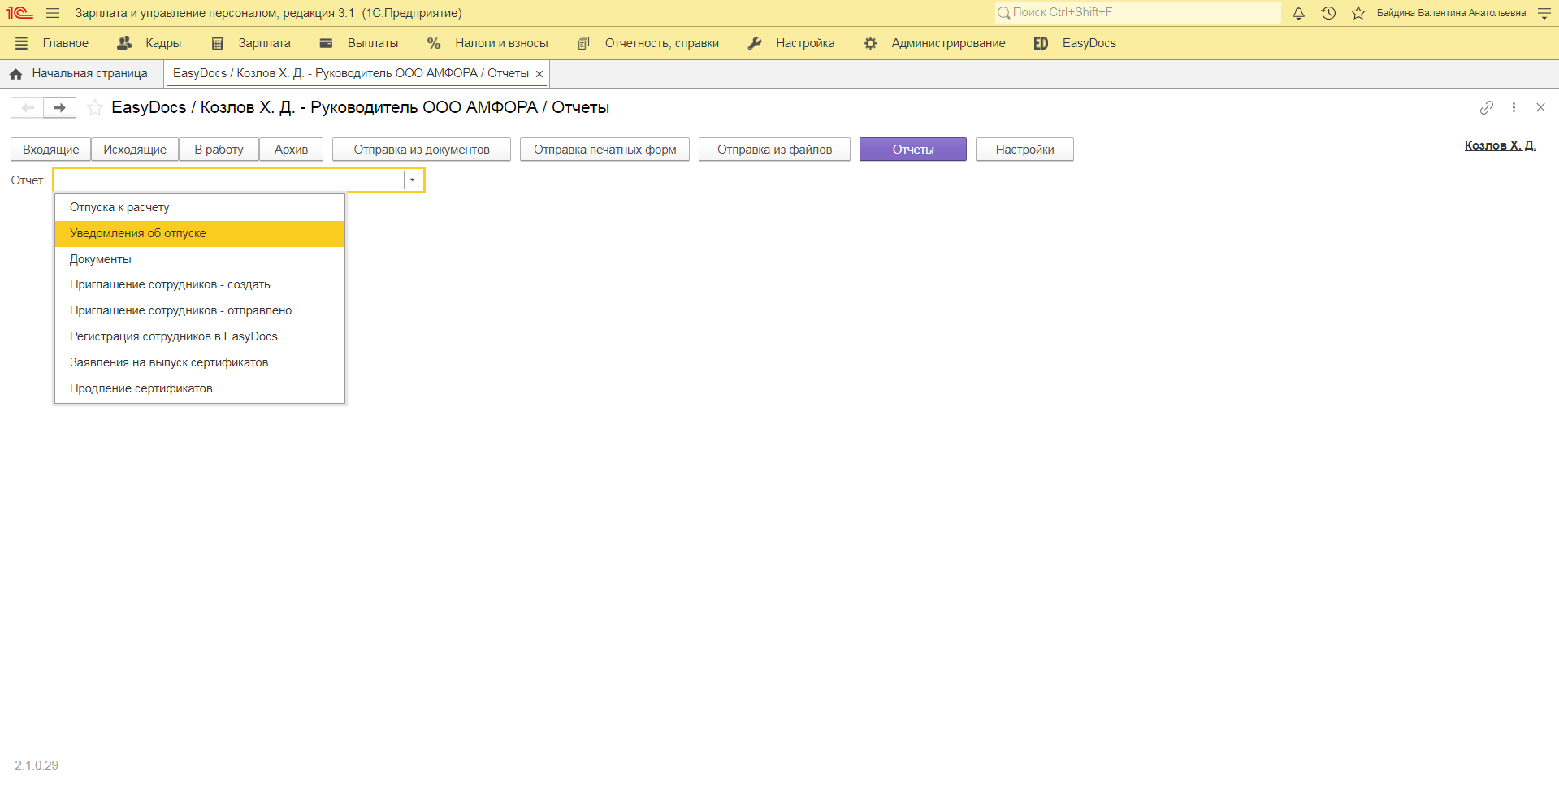Open the main hamburger menu icon

(53, 13)
